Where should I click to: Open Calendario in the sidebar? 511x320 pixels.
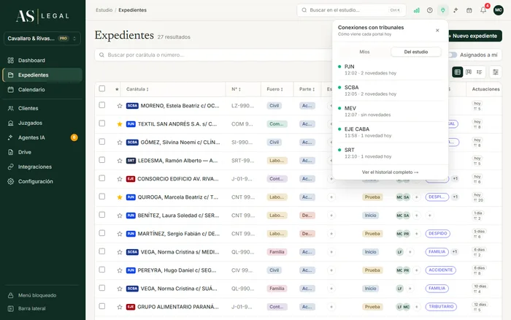tap(42, 90)
